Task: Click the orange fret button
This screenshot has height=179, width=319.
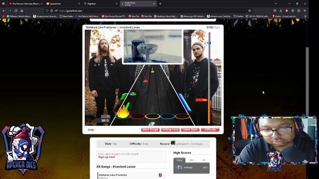Action: (182, 116)
